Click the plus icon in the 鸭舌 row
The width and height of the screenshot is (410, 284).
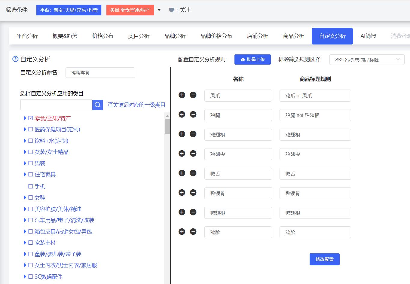point(182,173)
